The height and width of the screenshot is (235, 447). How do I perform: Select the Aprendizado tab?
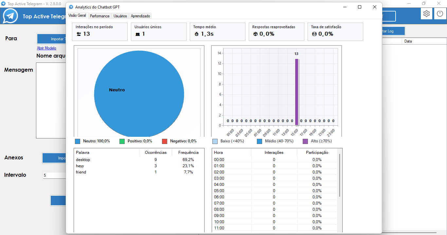click(140, 16)
